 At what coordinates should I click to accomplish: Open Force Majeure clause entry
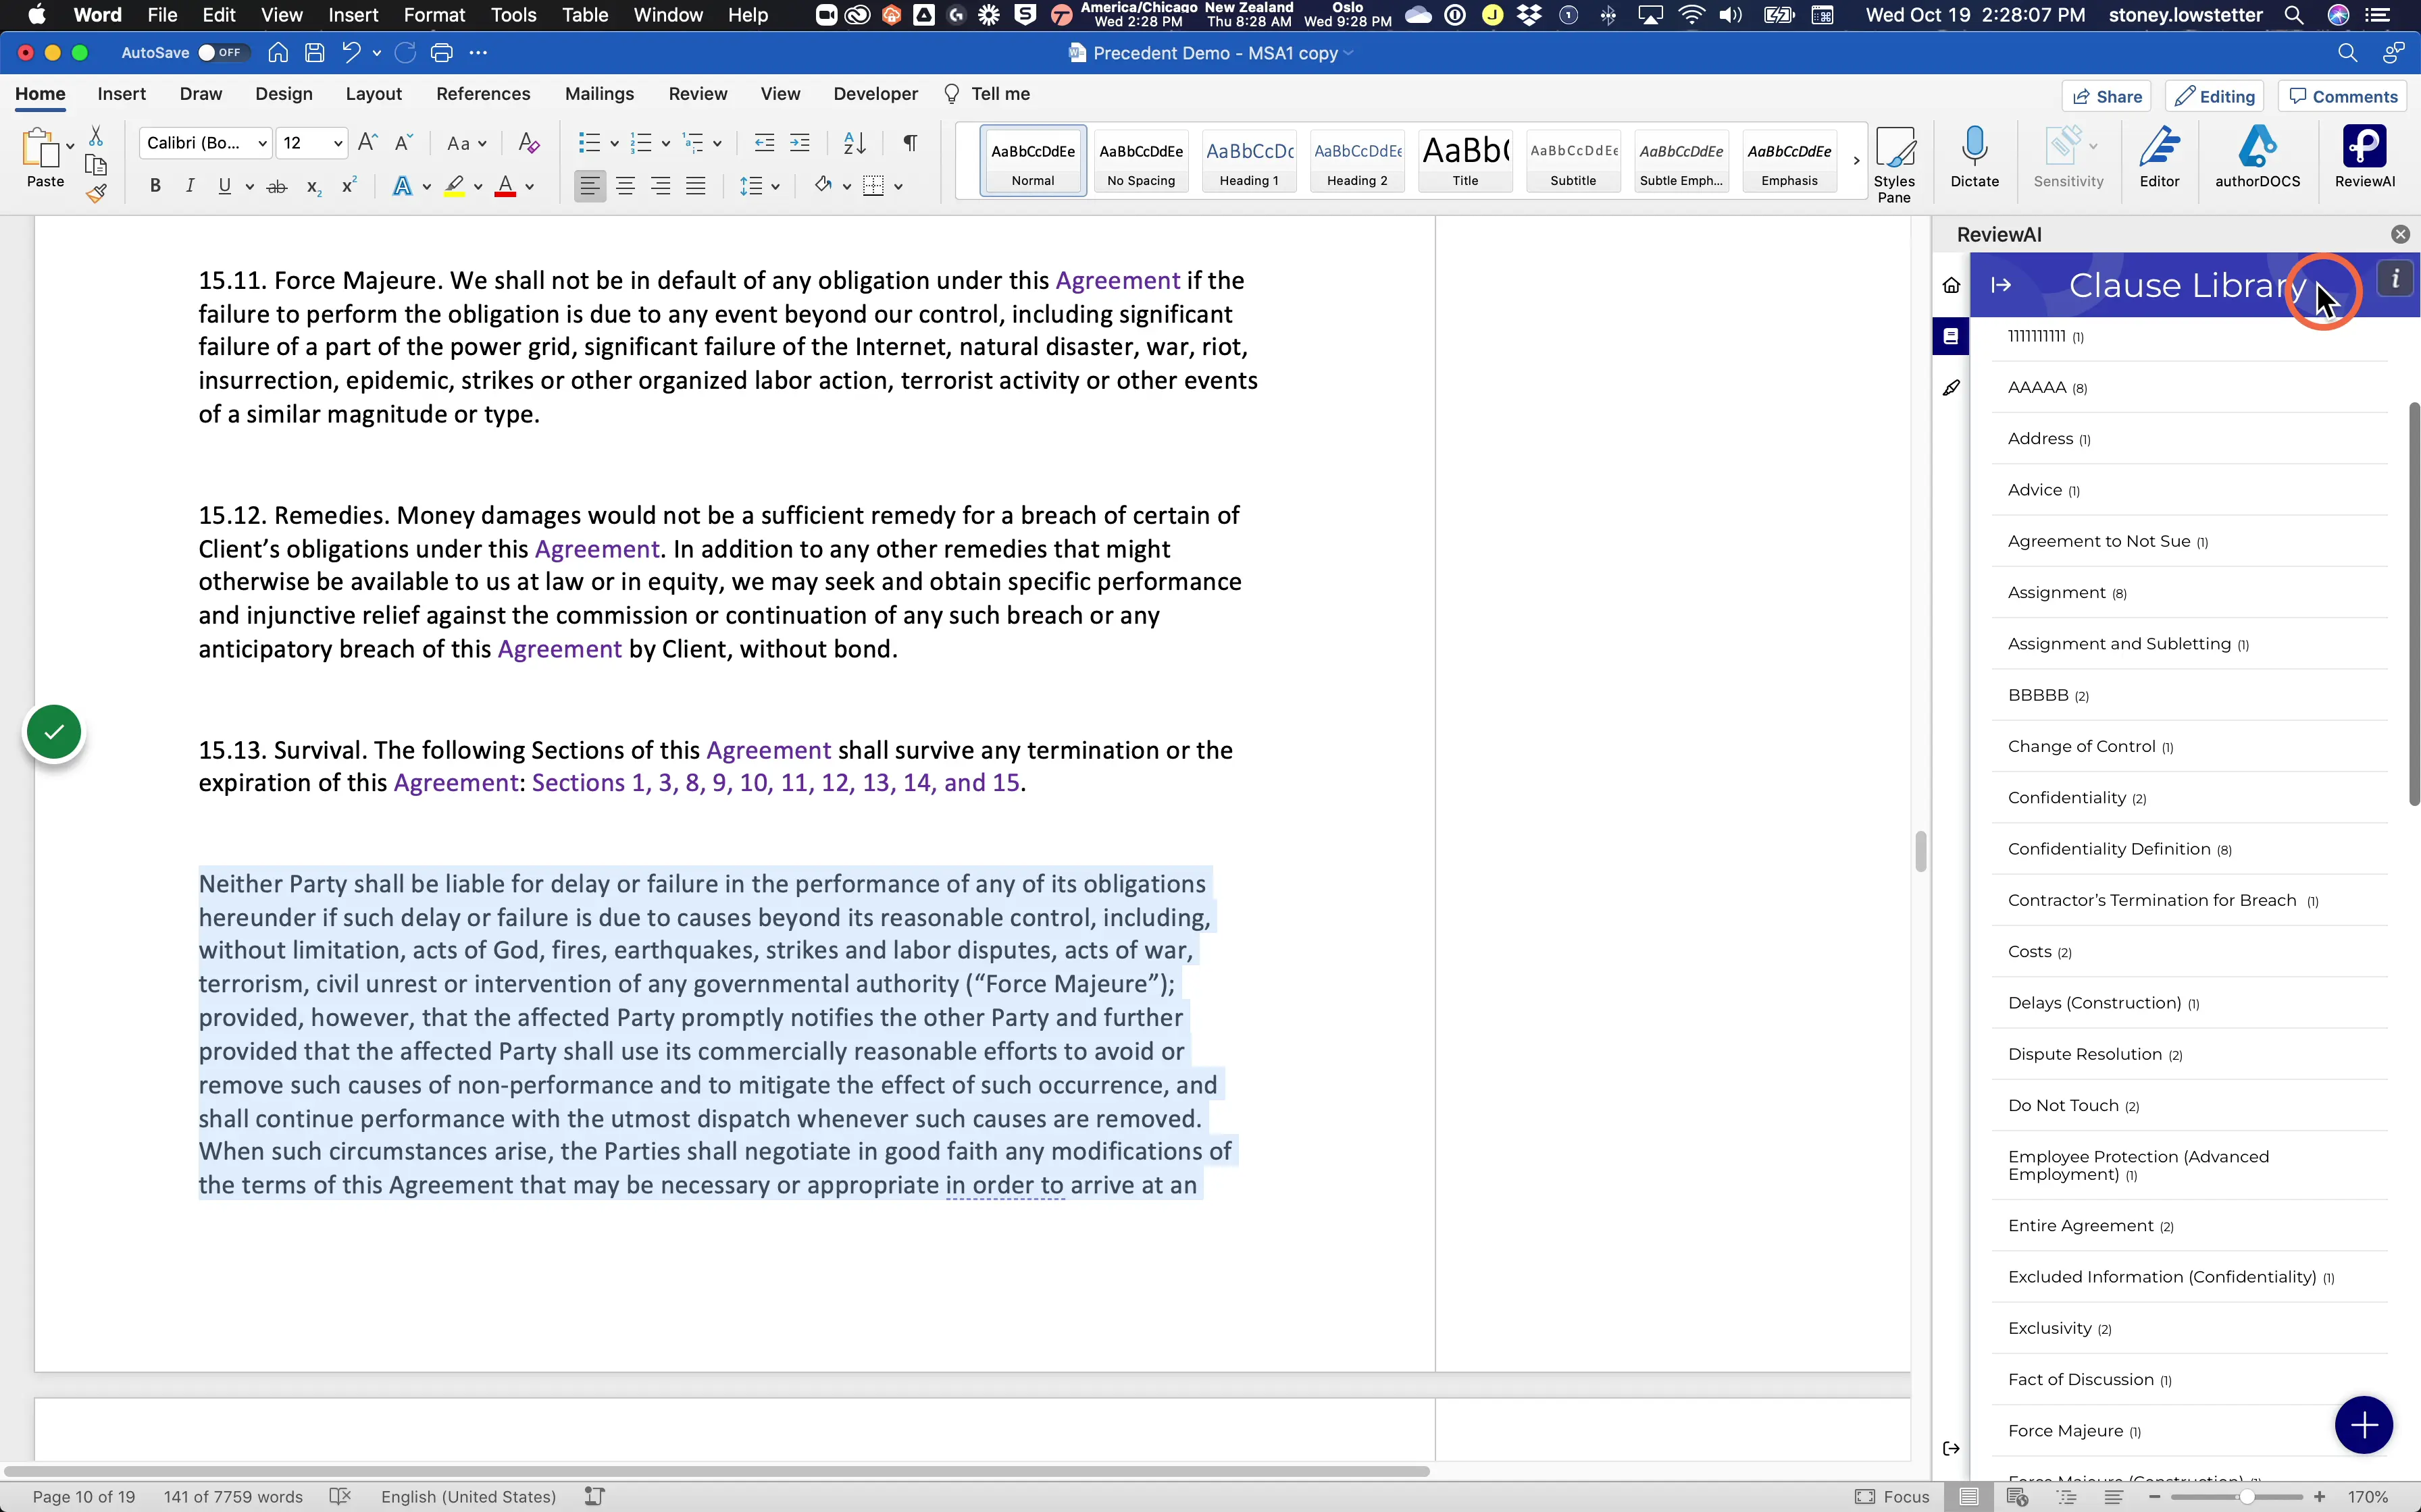click(2189, 1431)
